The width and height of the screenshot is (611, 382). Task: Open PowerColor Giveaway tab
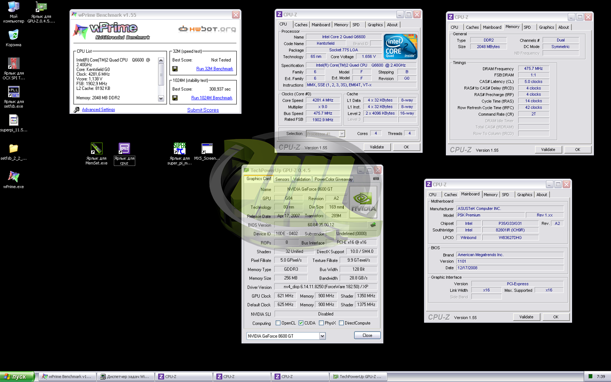pyautogui.click(x=333, y=179)
